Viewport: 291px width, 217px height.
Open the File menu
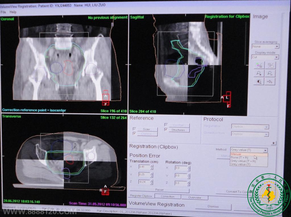coord(3,12)
